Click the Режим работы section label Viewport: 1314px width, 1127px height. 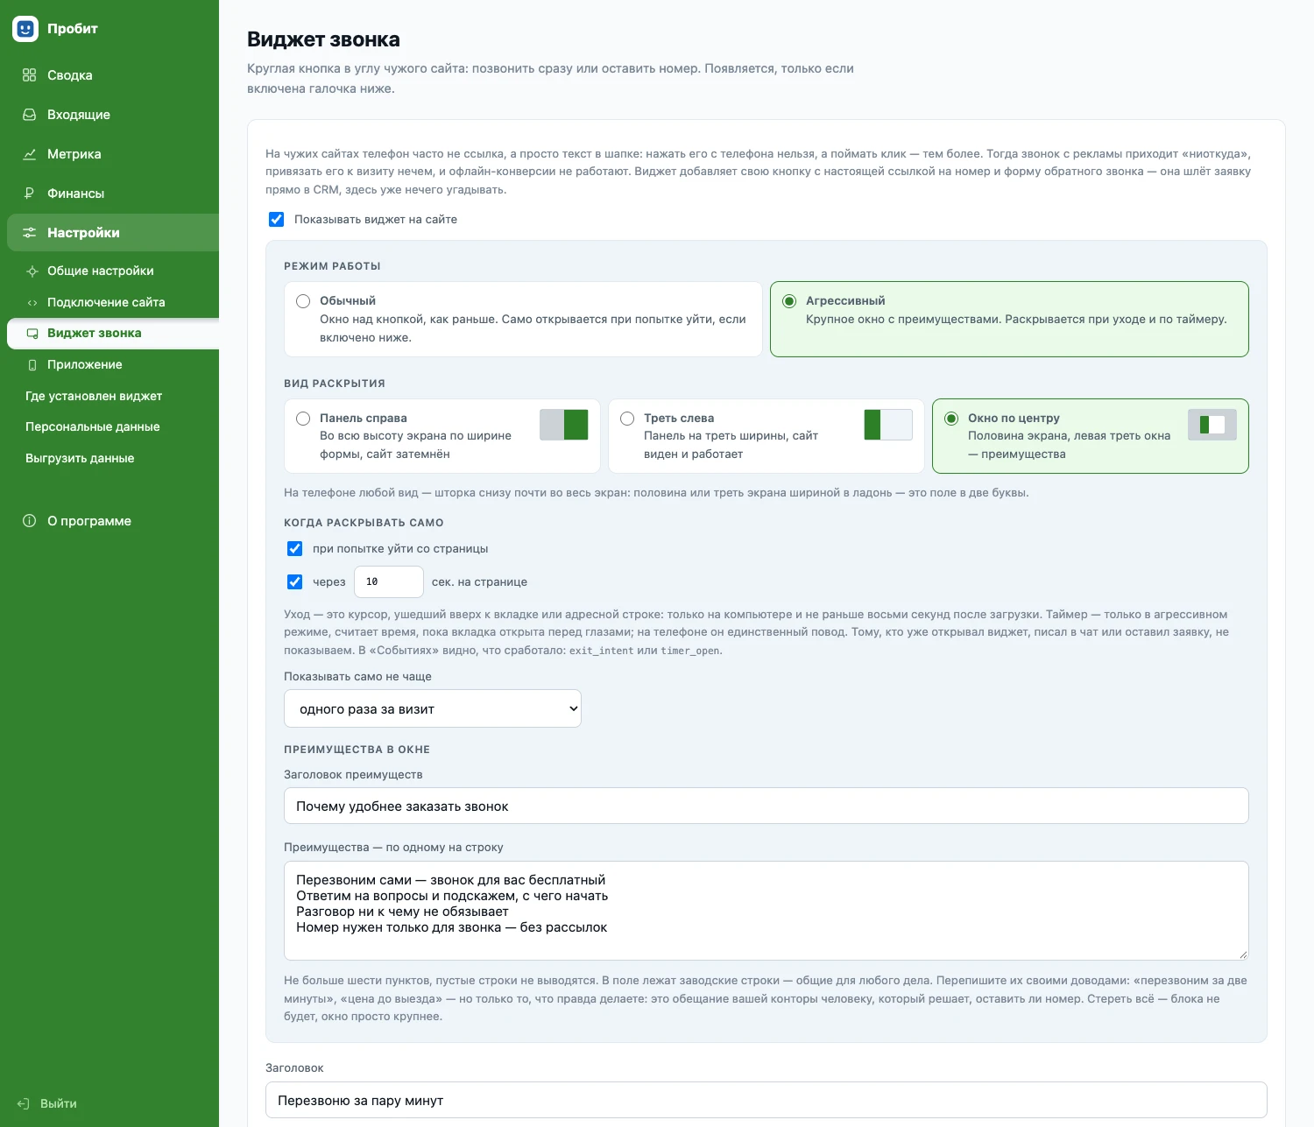(332, 266)
